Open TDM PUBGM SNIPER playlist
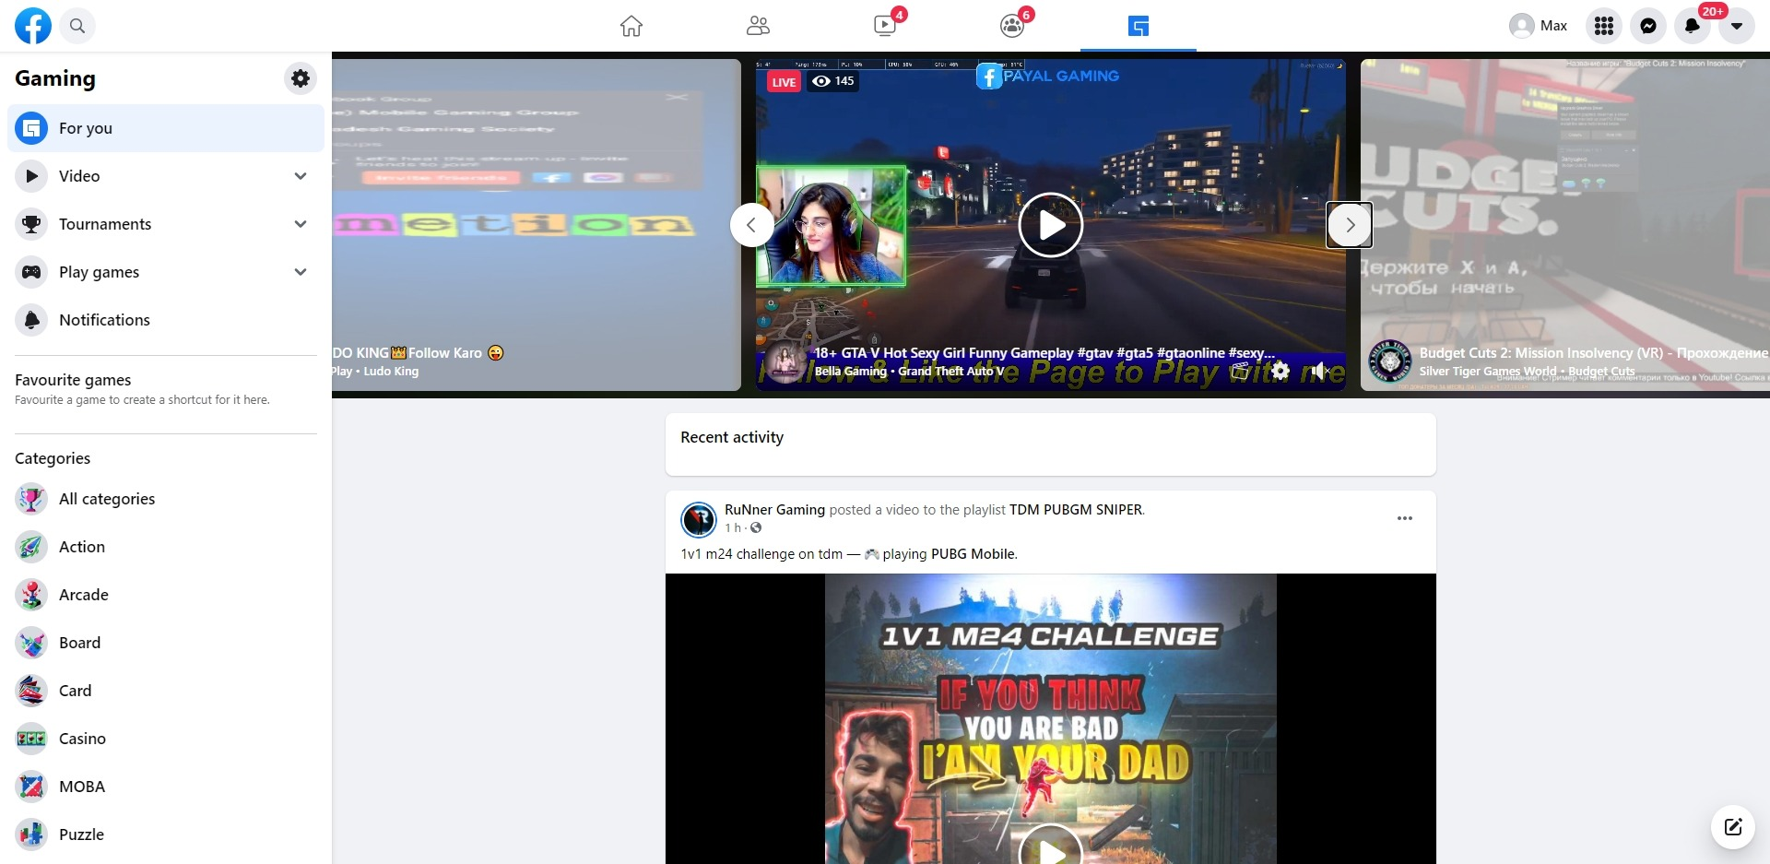This screenshot has width=1770, height=864. tap(1076, 510)
